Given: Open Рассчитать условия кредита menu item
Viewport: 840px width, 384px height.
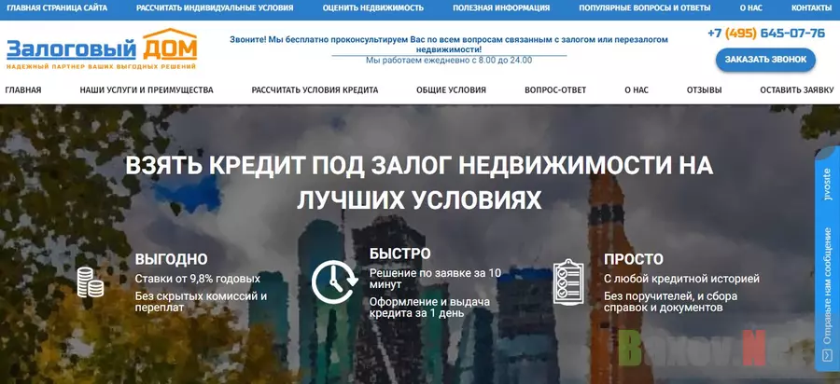Looking at the screenshot, I should [315, 89].
